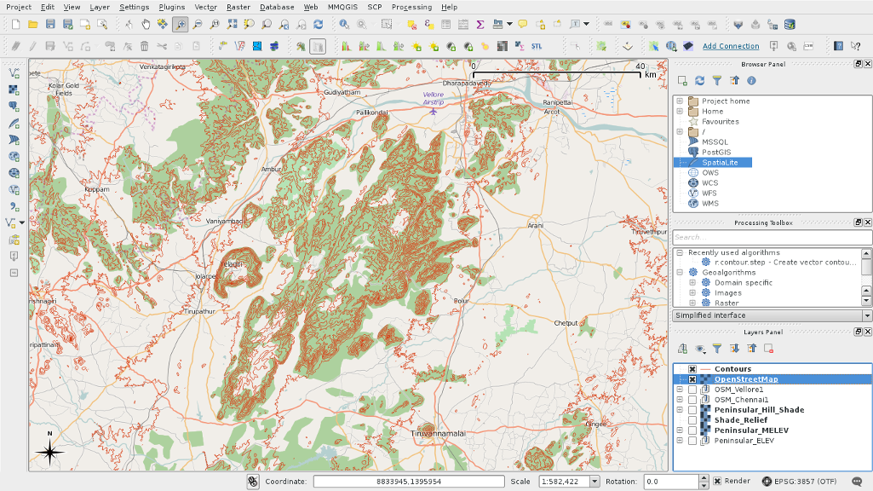The width and height of the screenshot is (873, 491).
Task: Click the STL export toolbar icon
Action: click(x=537, y=46)
